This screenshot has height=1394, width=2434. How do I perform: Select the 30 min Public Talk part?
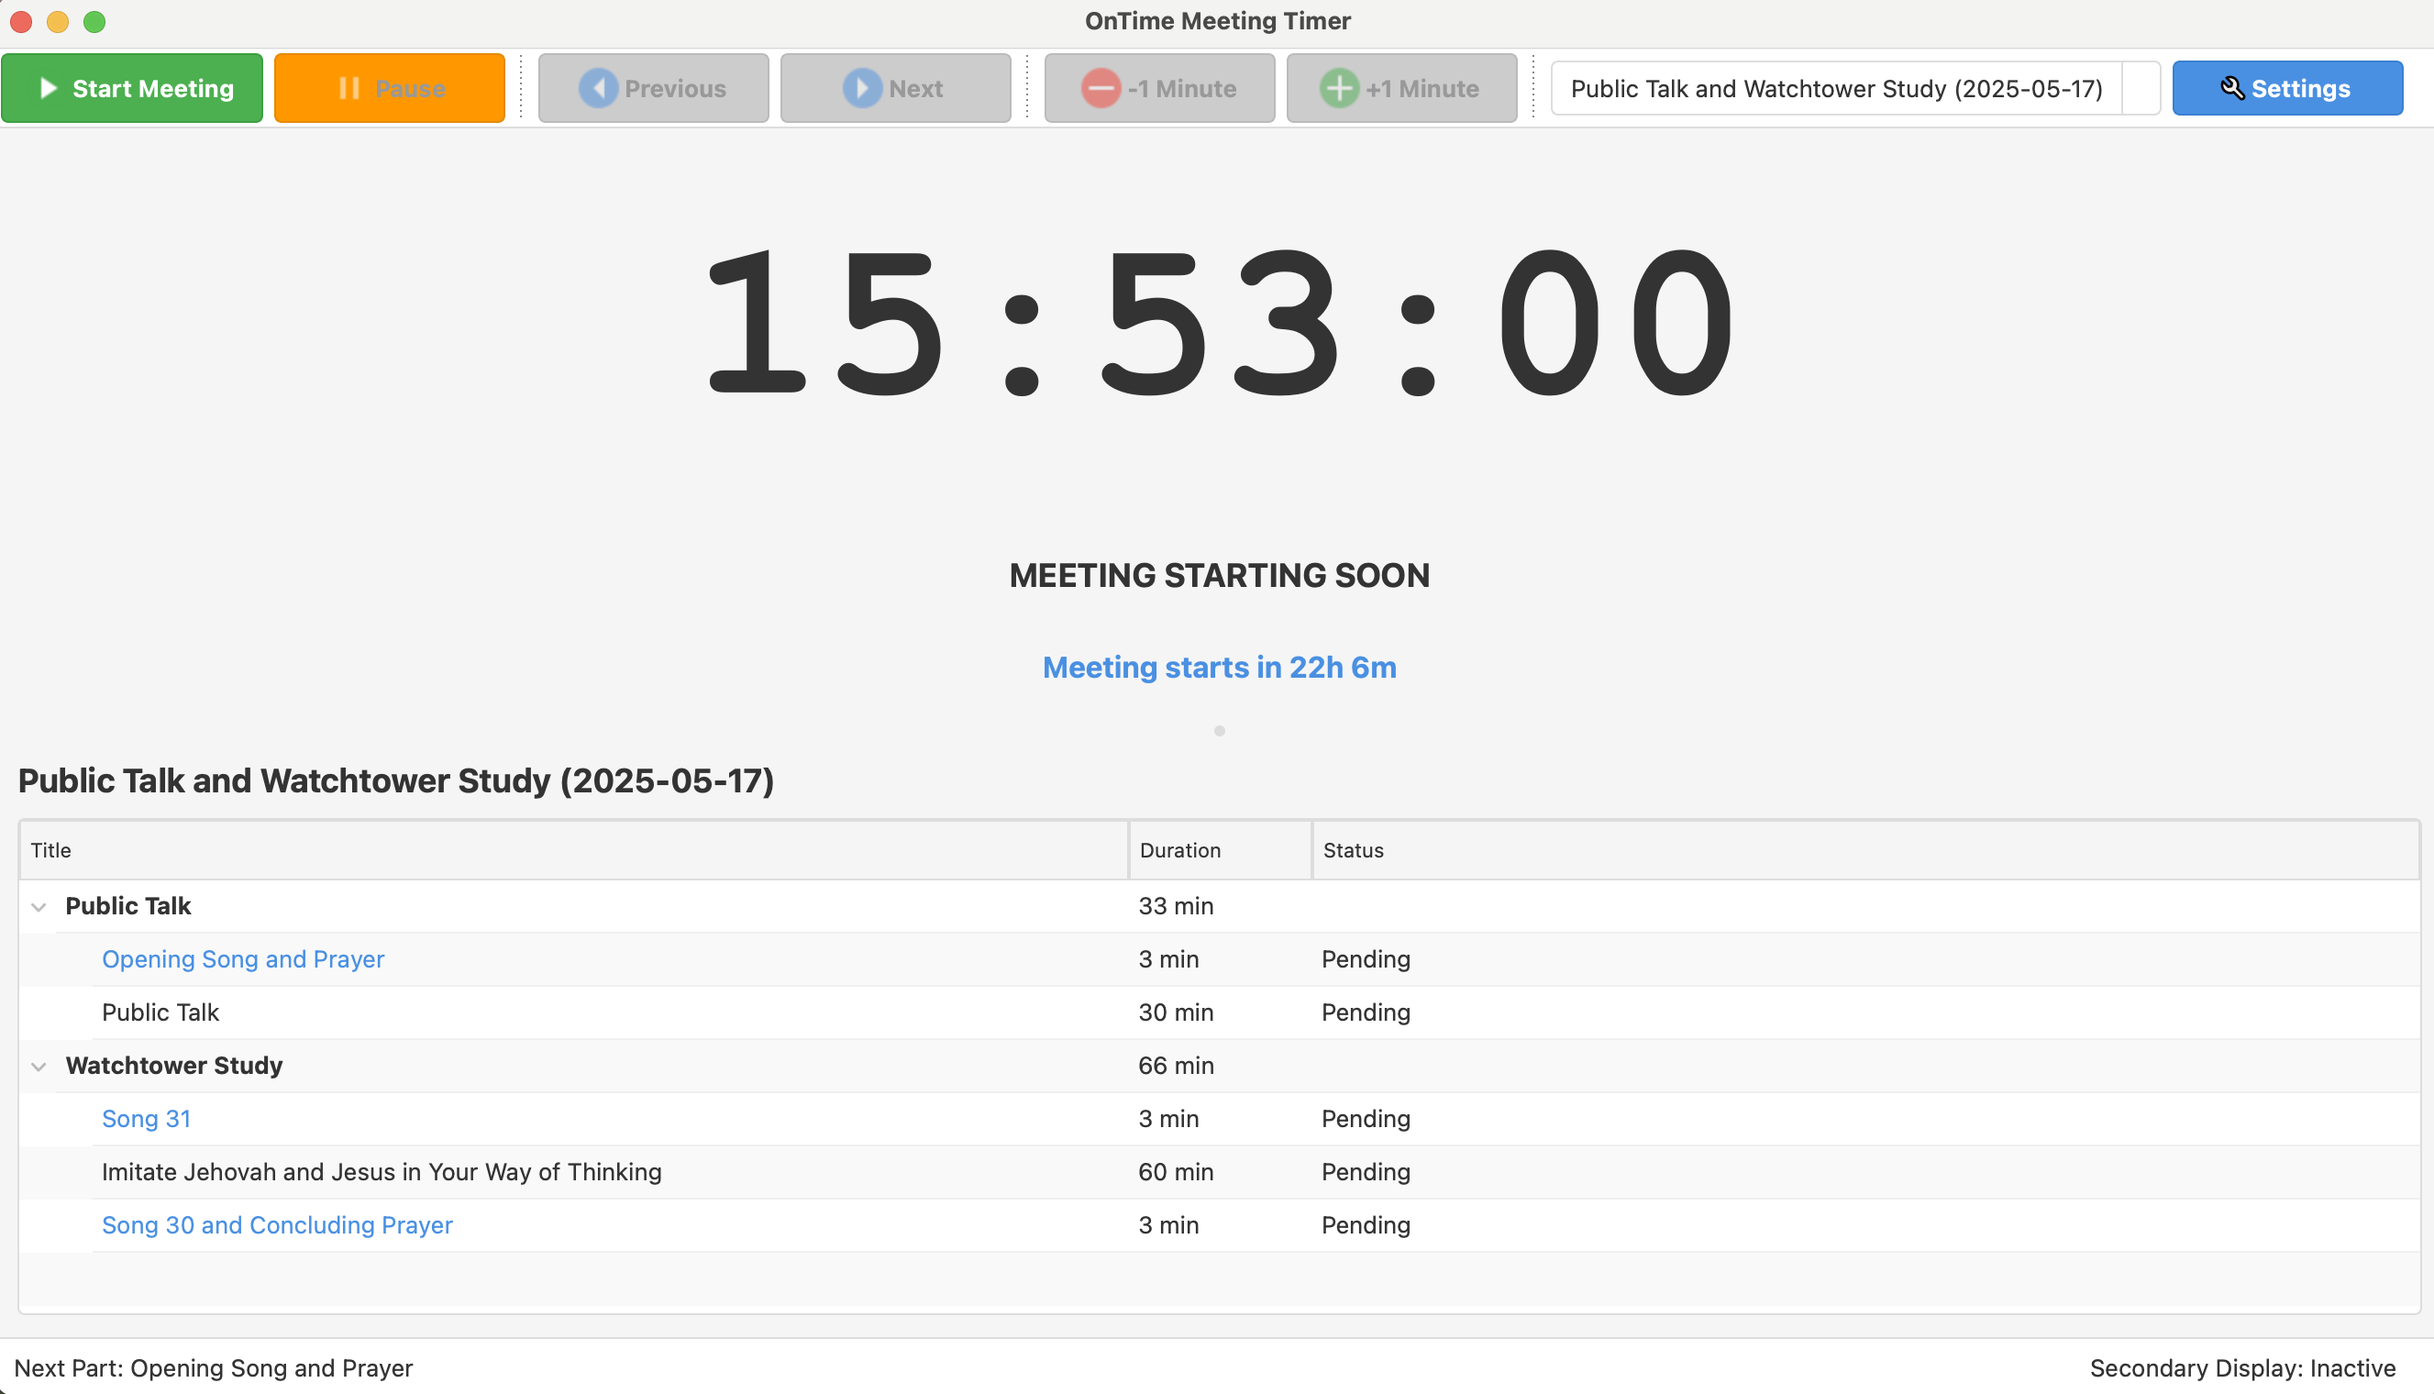(1219, 1012)
